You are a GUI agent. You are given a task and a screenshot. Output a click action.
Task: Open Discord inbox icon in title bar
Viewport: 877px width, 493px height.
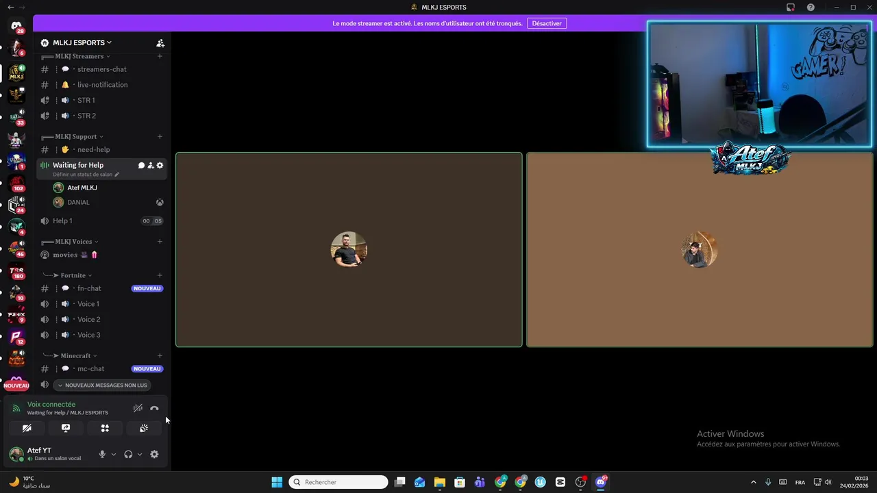pos(791,7)
